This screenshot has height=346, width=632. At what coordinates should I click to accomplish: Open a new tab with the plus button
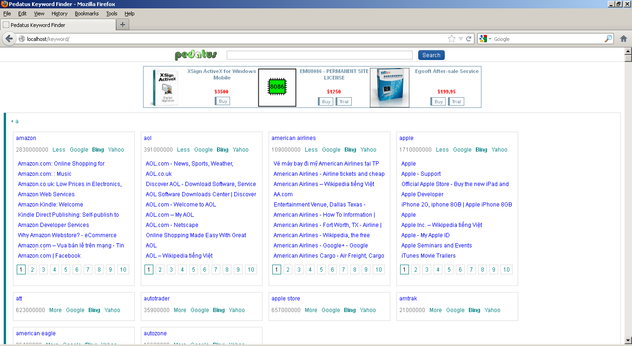[123, 25]
